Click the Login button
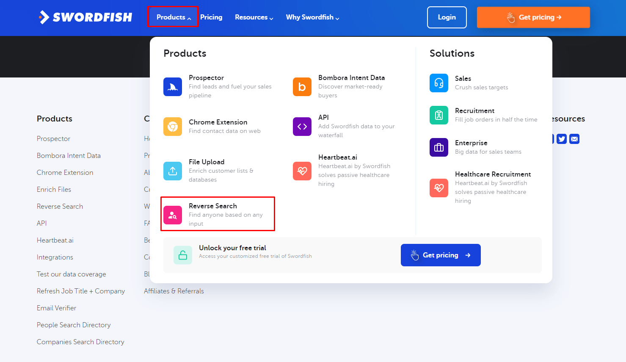Screen dimensions: 626x362 click(x=447, y=17)
